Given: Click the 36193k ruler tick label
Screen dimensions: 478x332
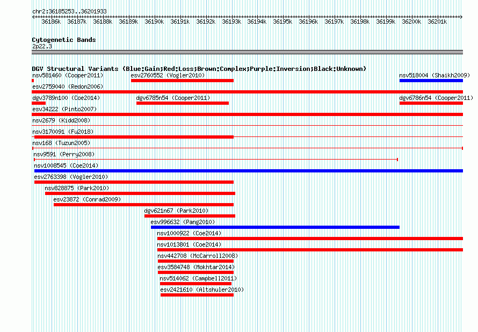Looking at the screenshot, I should [231, 21].
